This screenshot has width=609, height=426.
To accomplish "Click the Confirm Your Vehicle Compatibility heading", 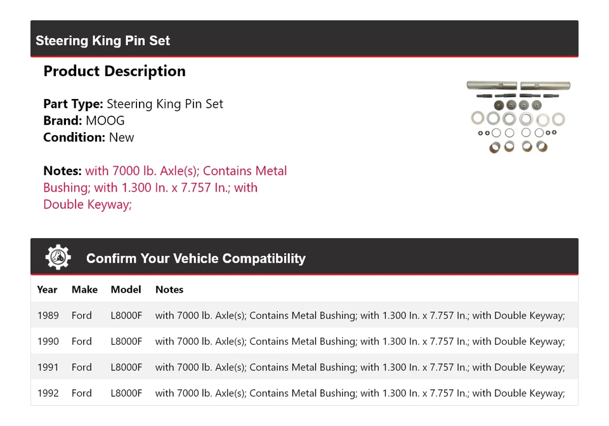I will (195, 258).
